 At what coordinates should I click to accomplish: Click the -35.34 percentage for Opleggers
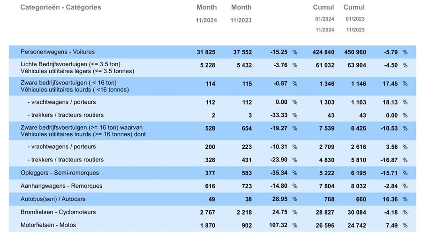pyautogui.click(x=278, y=173)
